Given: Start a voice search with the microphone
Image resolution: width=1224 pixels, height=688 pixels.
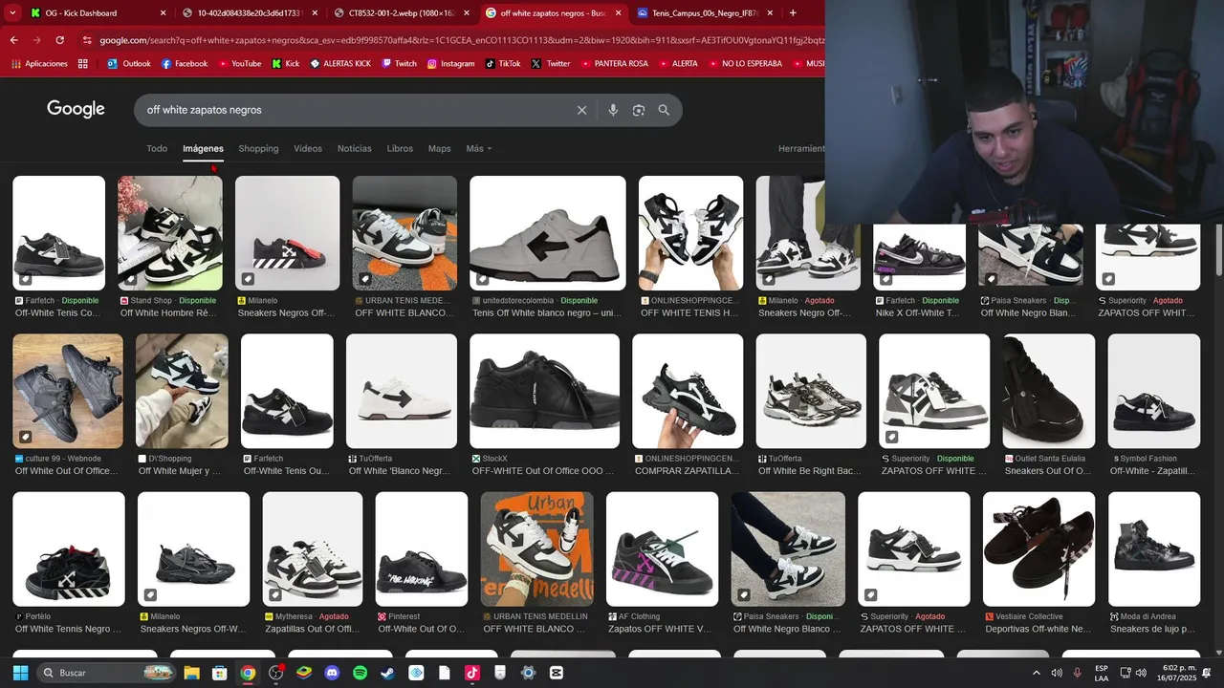Looking at the screenshot, I should pyautogui.click(x=613, y=110).
